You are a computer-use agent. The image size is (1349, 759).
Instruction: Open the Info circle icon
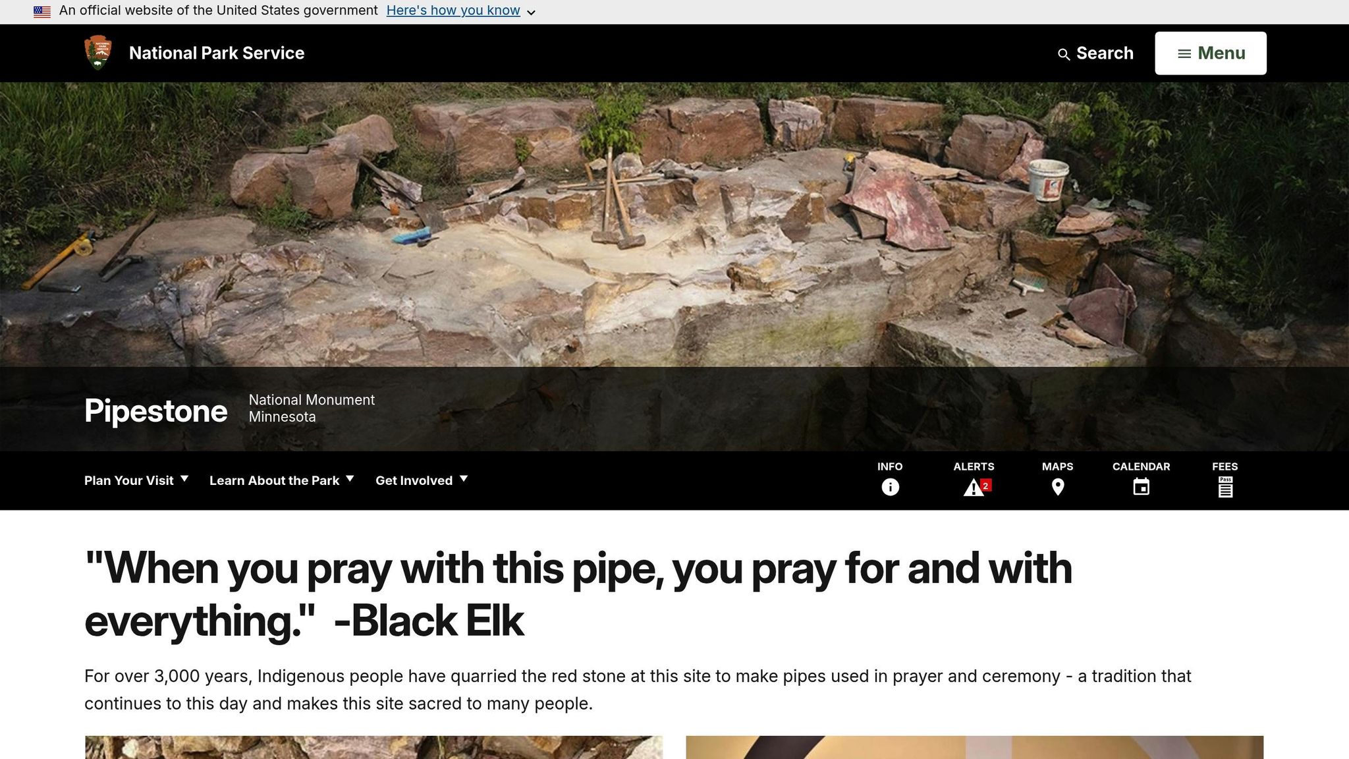tap(890, 487)
